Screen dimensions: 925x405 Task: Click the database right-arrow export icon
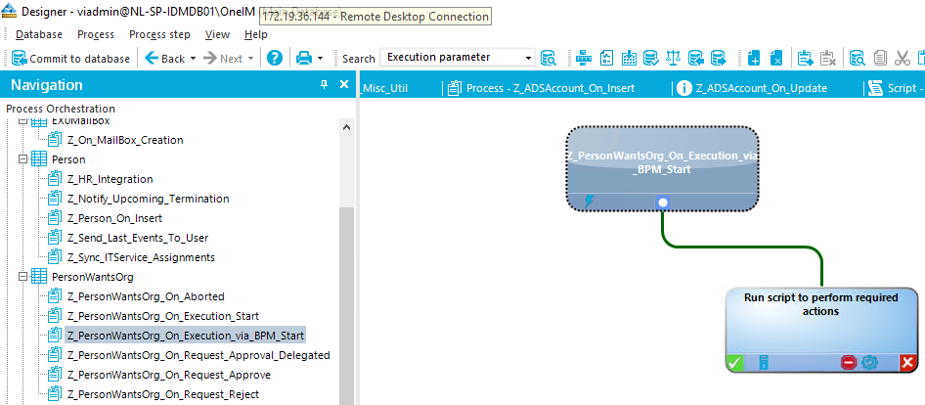[x=718, y=58]
